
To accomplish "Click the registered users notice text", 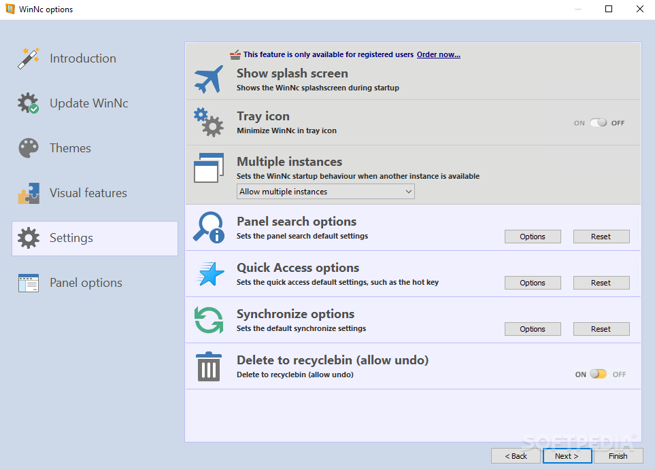I will [329, 54].
